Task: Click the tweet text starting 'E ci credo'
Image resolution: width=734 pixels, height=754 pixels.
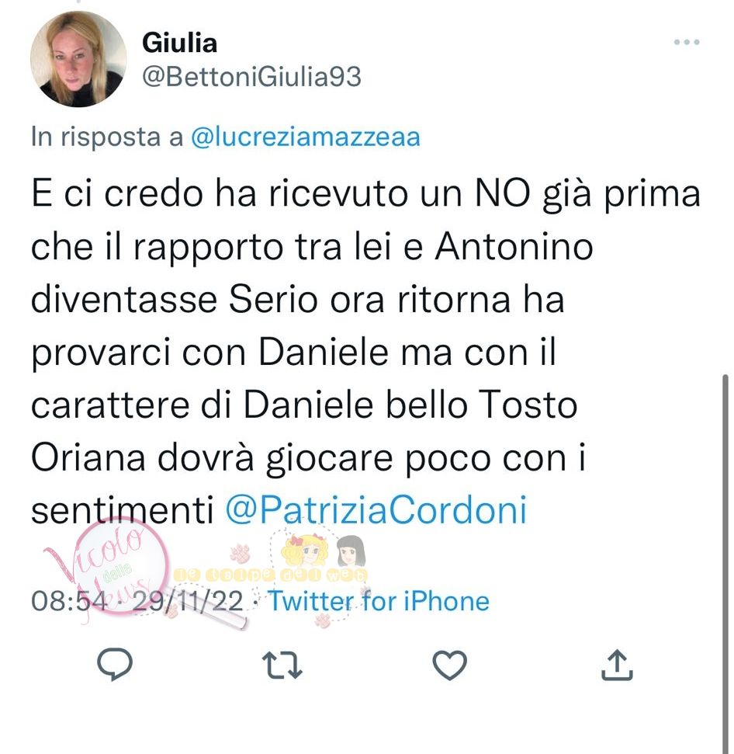Action: 366,352
